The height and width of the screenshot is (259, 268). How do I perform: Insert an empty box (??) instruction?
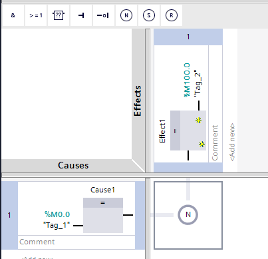(59, 15)
